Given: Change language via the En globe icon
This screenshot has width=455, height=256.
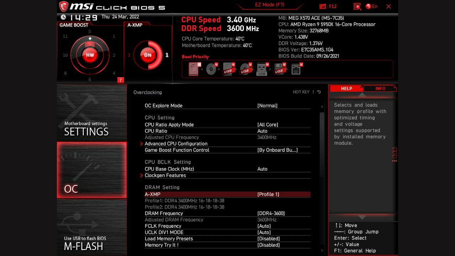Looking at the screenshot, I should click(x=371, y=6).
